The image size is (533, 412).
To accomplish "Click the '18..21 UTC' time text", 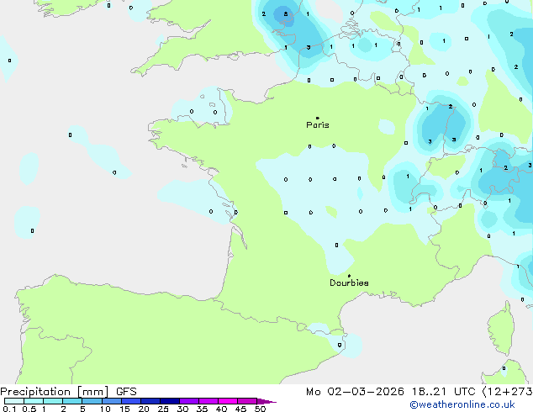I will point(444,392).
